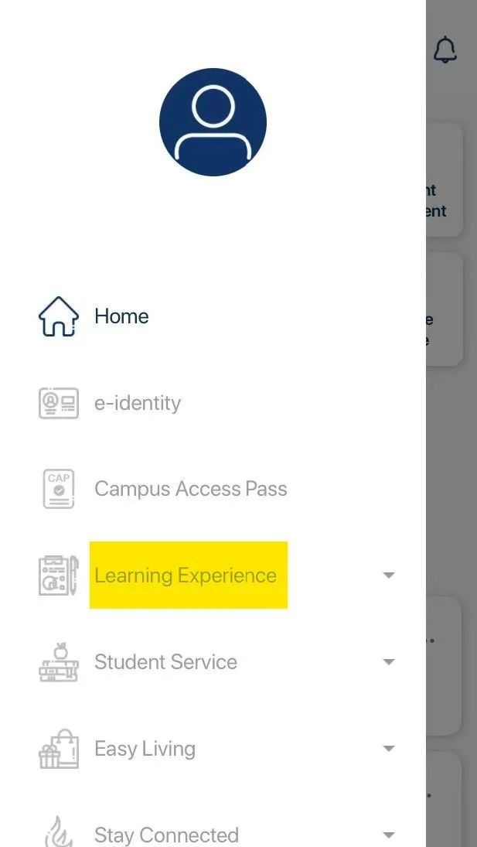Tap the Learning Experience clipboard icon
This screenshot has width=477, height=847.
click(x=58, y=575)
